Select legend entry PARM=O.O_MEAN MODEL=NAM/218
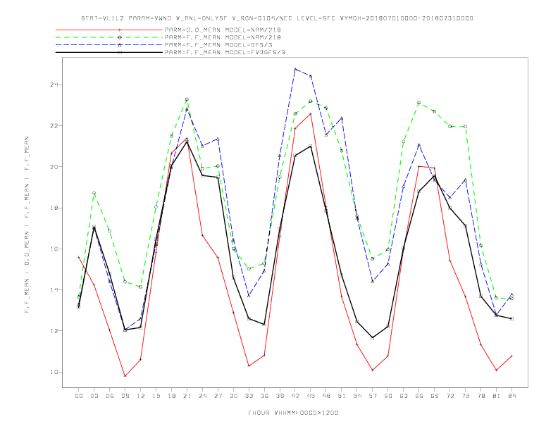 223,30
